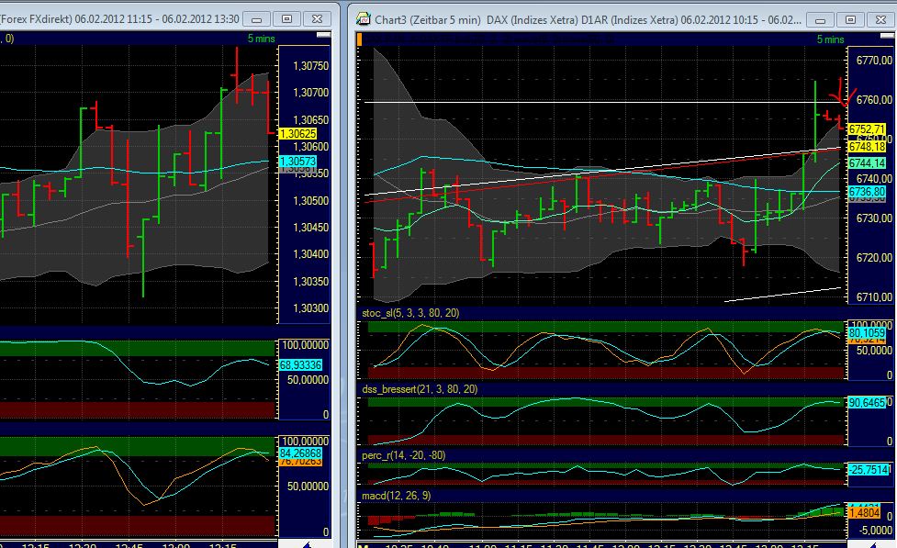The width and height of the screenshot is (897, 548).
Task: Click the blue 1,30573 price label
Action: tap(296, 162)
